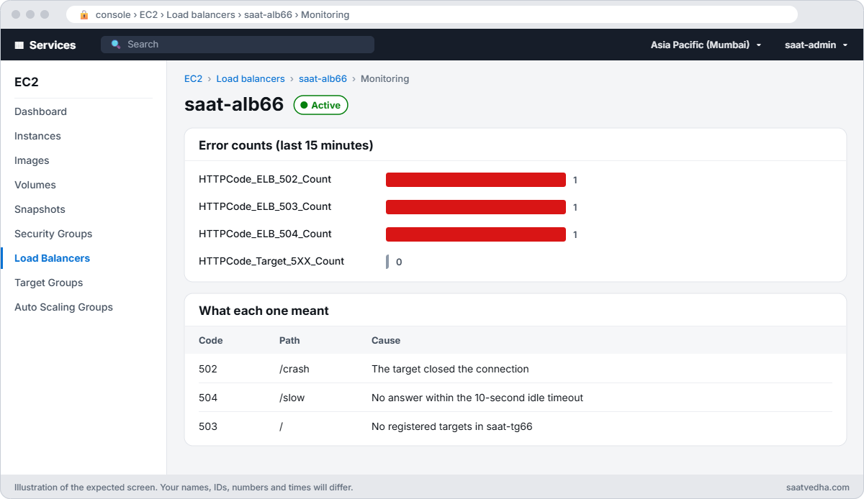This screenshot has width=864, height=499.
Task: Click the HTTPCode_ELB_503_Count red bar
Action: click(476, 207)
